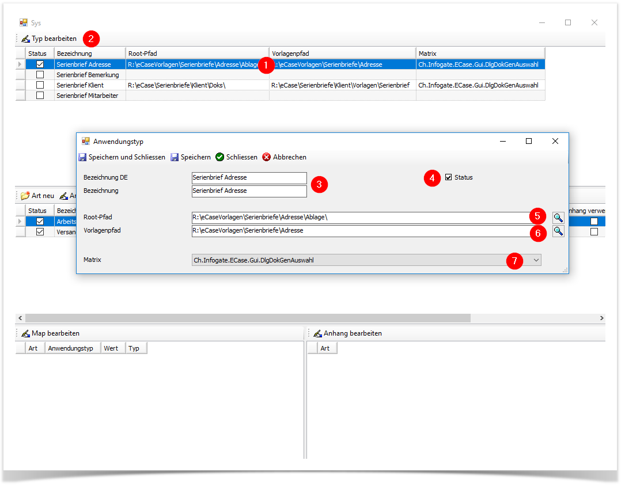Click Anwendungstyp column header in Map grid
Viewport: 625px width, 487px height.
click(73, 348)
